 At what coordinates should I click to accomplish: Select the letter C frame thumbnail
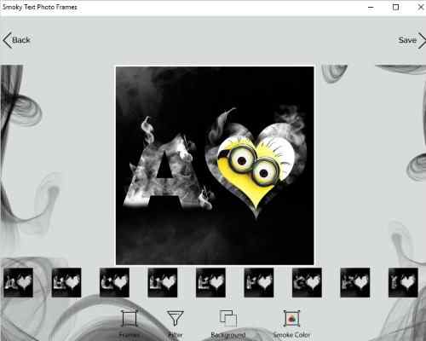coord(114,282)
